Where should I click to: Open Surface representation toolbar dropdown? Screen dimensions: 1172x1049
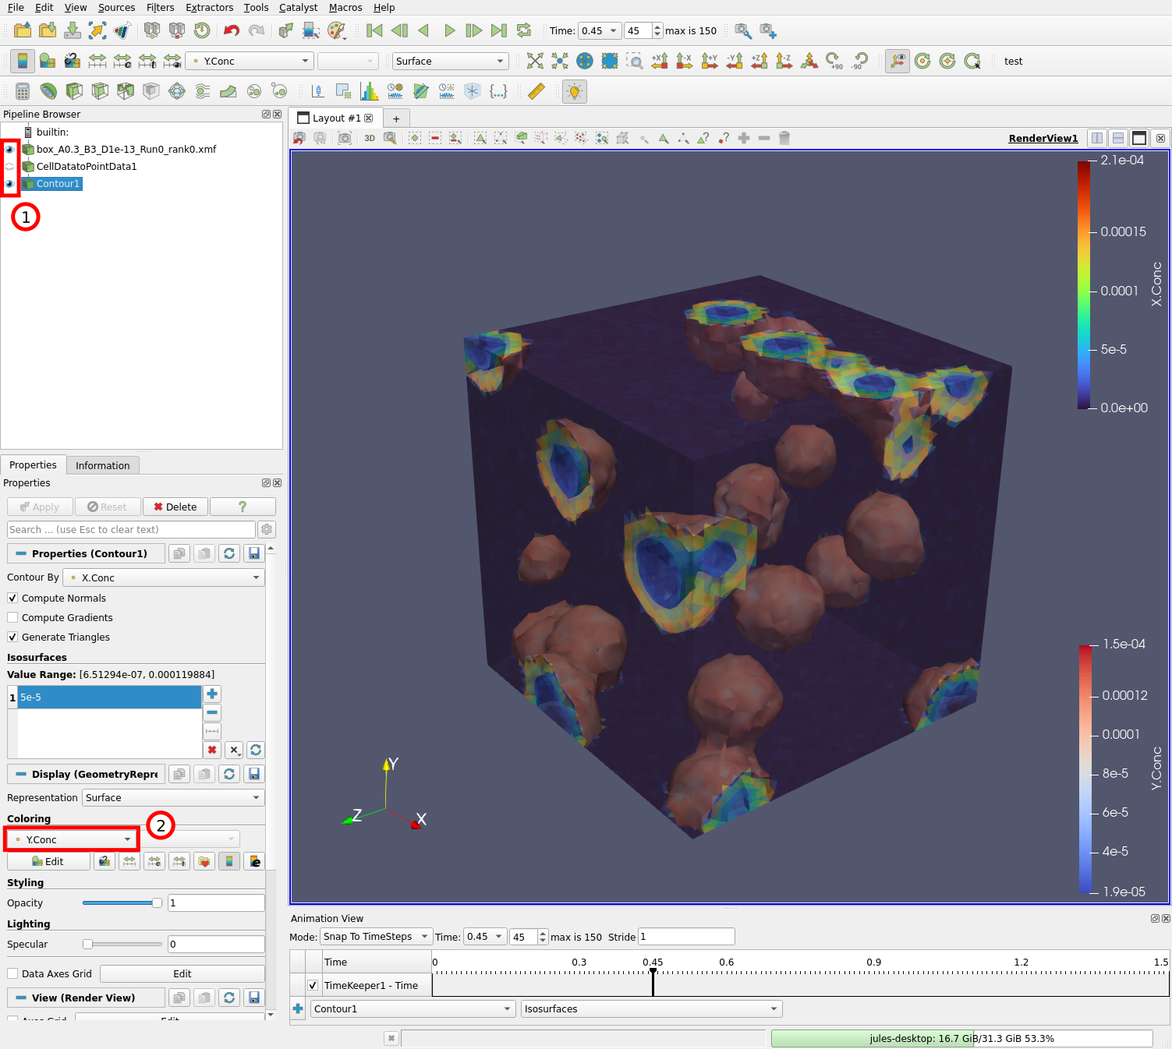pos(451,61)
